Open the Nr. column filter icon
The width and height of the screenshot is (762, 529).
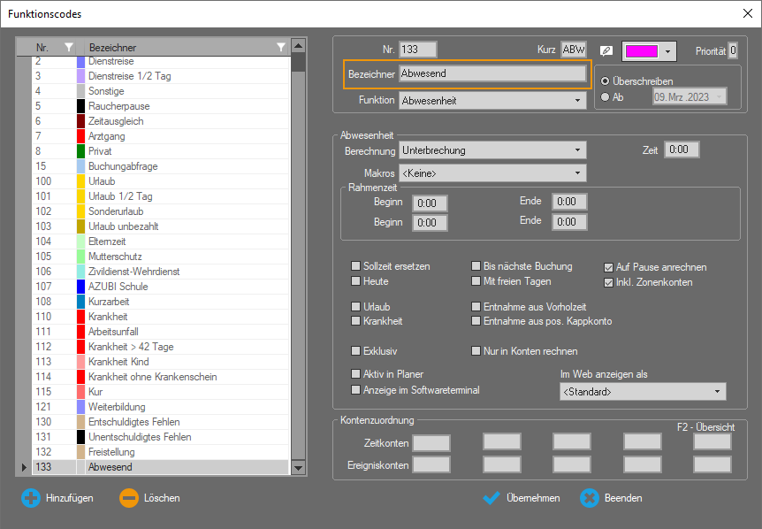pyautogui.click(x=69, y=47)
